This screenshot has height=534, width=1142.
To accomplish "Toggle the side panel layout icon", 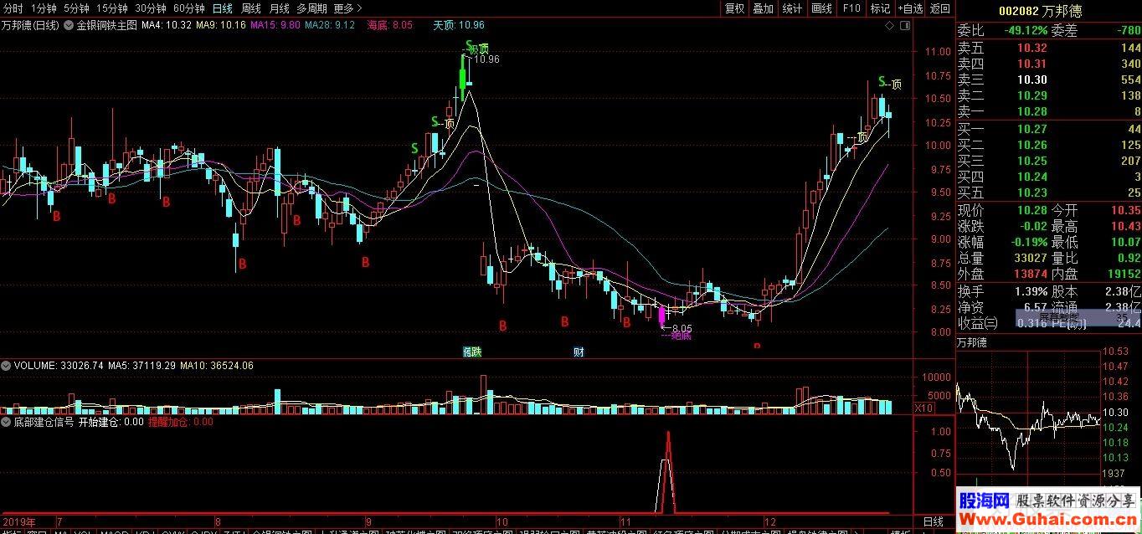I will 904,26.
